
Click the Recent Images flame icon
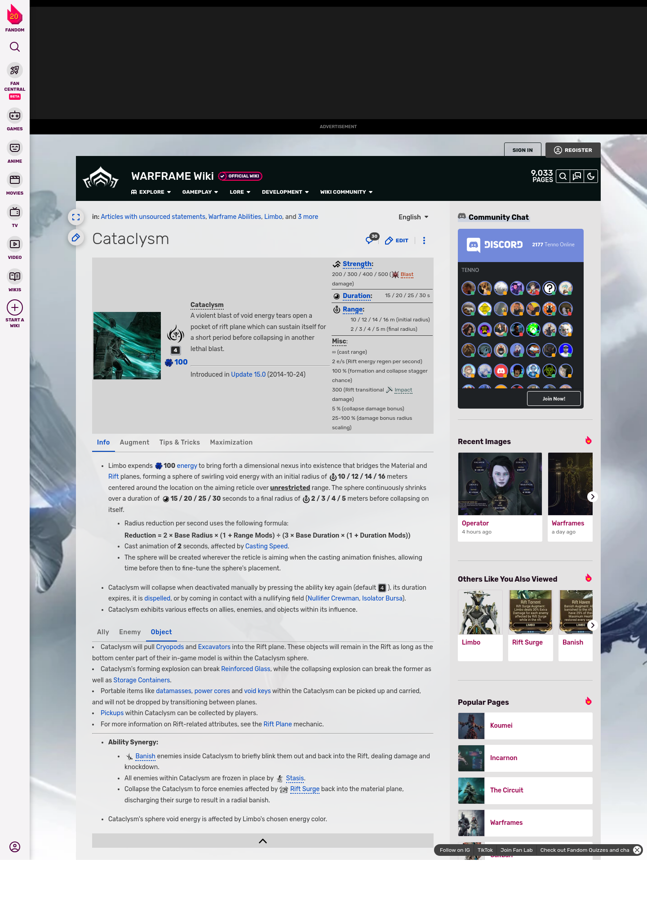588,441
